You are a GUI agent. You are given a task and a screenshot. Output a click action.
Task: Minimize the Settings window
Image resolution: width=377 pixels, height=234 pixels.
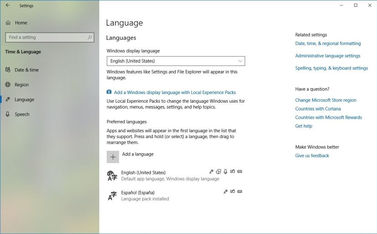tap(341, 5)
